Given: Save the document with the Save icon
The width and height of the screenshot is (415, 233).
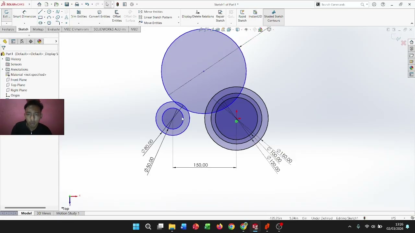Looking at the screenshot, I should point(67,5).
